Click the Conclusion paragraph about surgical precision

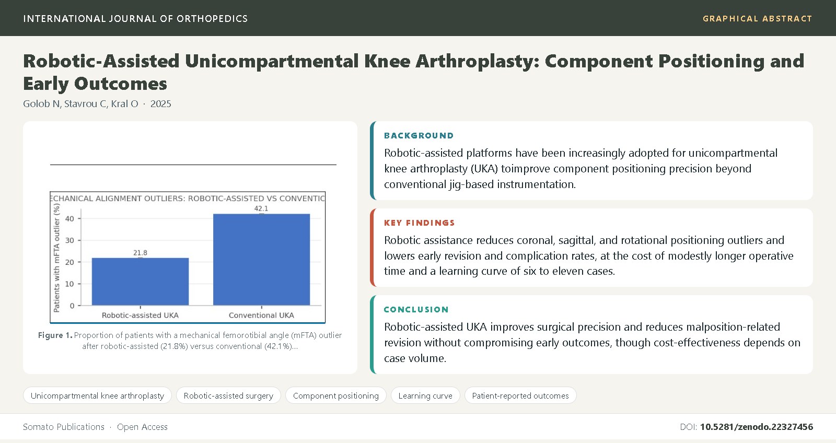[592, 342]
